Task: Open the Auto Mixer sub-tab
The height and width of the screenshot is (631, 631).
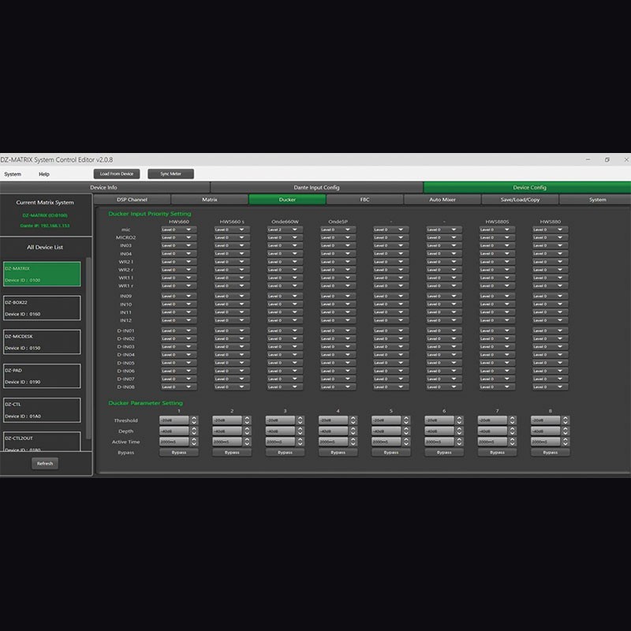Action: tap(442, 200)
